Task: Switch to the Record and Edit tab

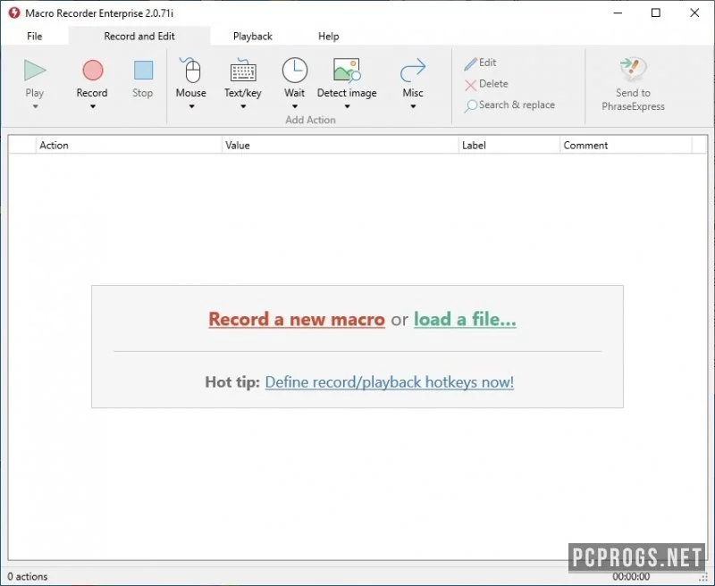Action: [x=139, y=36]
